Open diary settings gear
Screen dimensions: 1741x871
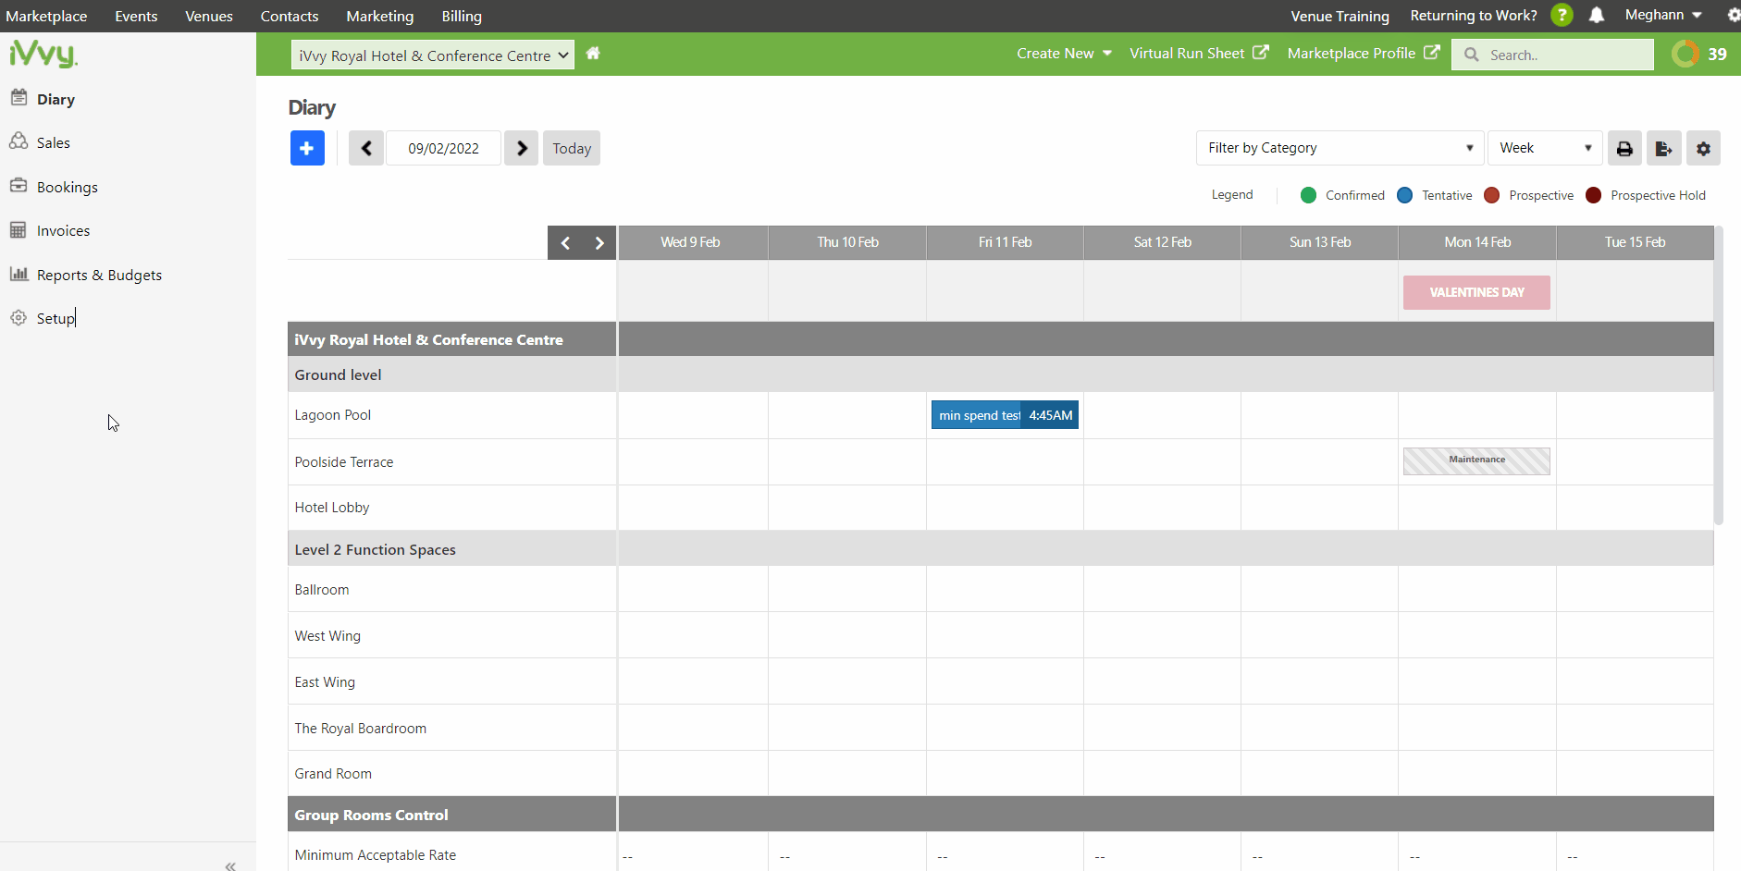pyautogui.click(x=1703, y=148)
